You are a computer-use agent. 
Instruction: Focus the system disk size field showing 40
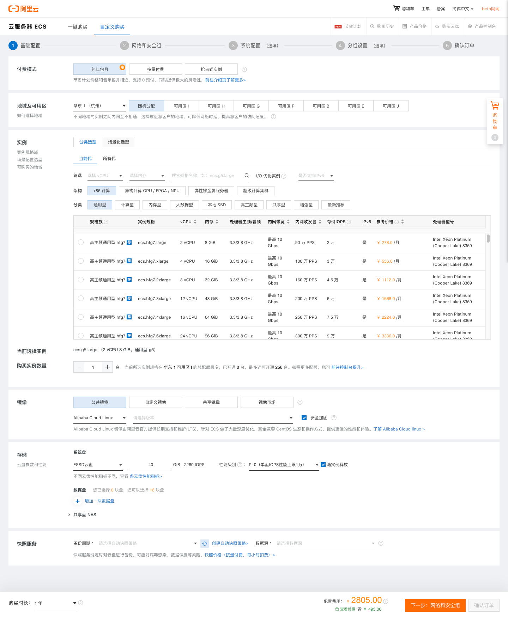[151, 465]
